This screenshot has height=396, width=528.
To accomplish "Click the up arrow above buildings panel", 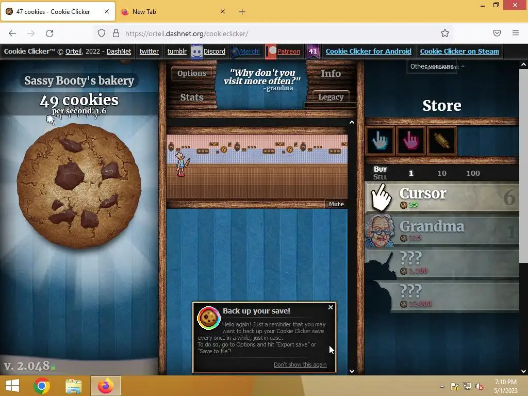I will tap(352, 123).
